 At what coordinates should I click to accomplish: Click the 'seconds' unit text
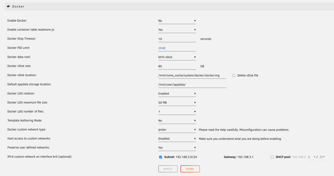(206, 39)
